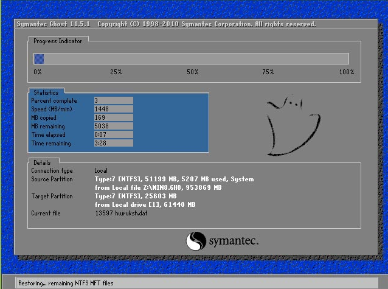Click the symantec wordmark text
Screen dimensions: 388x289
(234, 241)
